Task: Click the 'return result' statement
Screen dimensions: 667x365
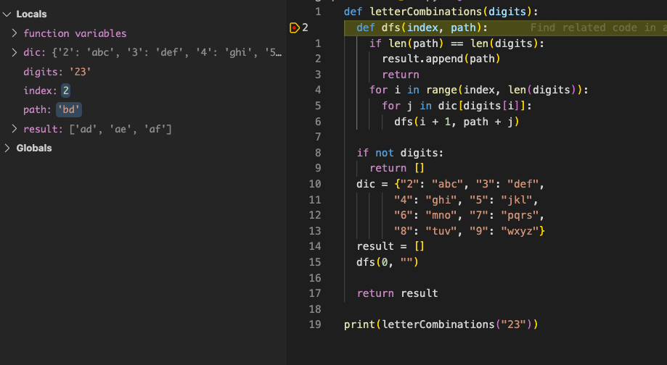Action: (397, 293)
